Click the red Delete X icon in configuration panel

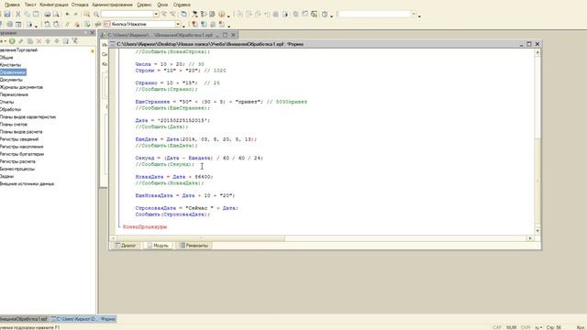point(39,41)
